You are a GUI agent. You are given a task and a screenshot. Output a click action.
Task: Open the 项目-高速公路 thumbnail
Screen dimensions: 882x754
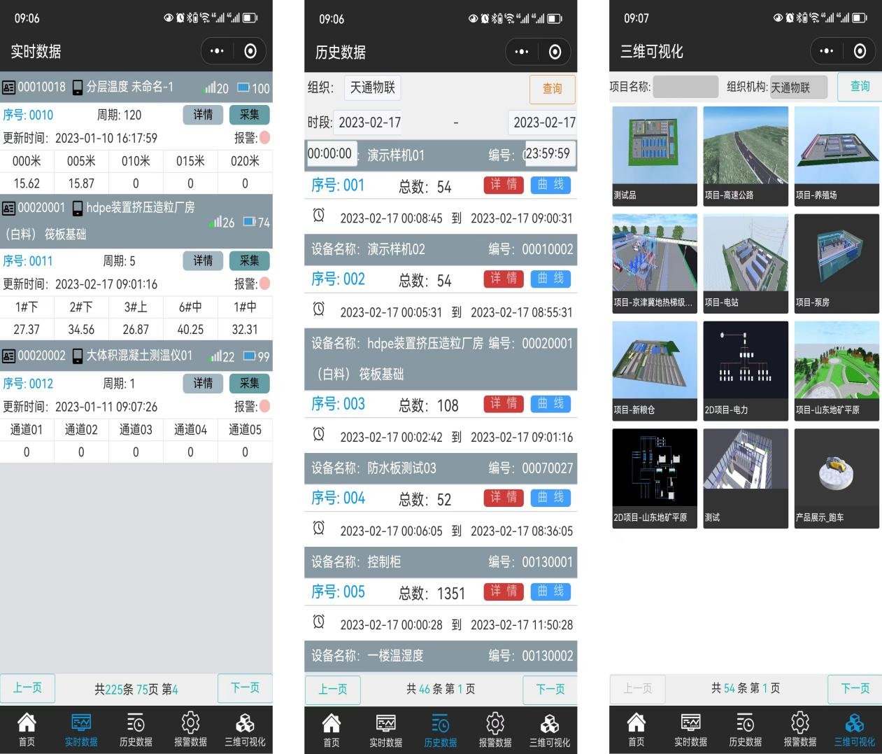pos(746,156)
